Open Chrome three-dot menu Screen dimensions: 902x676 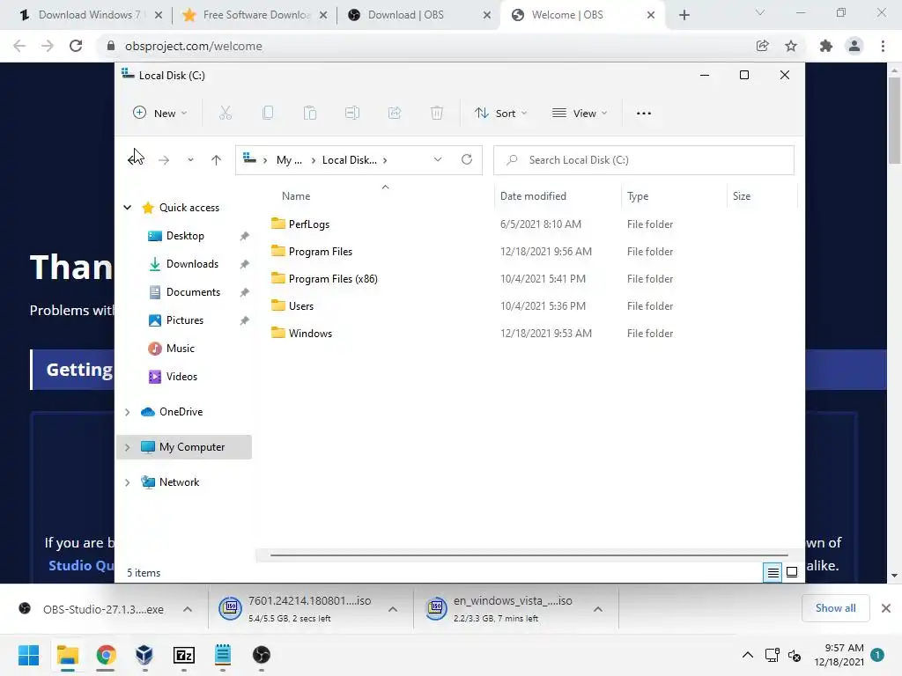click(883, 46)
